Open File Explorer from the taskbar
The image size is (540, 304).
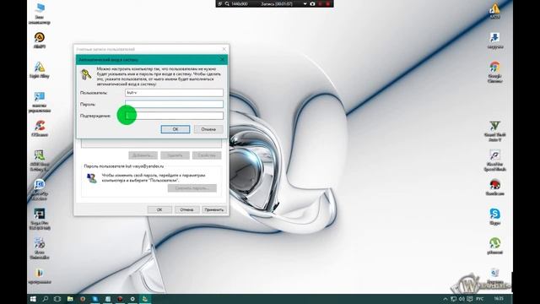coord(70,299)
